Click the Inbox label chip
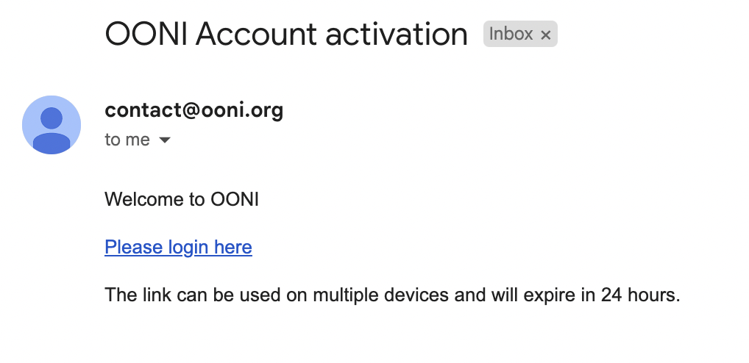The width and height of the screenshot is (749, 363). coord(519,34)
